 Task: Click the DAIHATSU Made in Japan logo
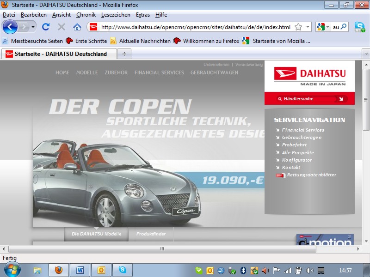[309, 76]
